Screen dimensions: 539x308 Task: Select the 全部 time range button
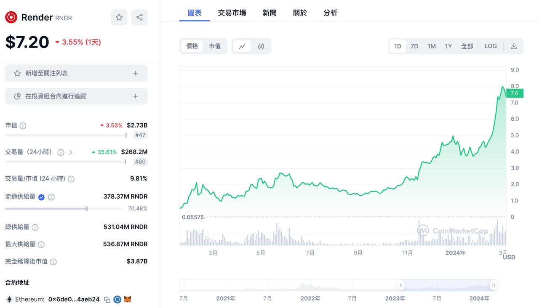467,46
